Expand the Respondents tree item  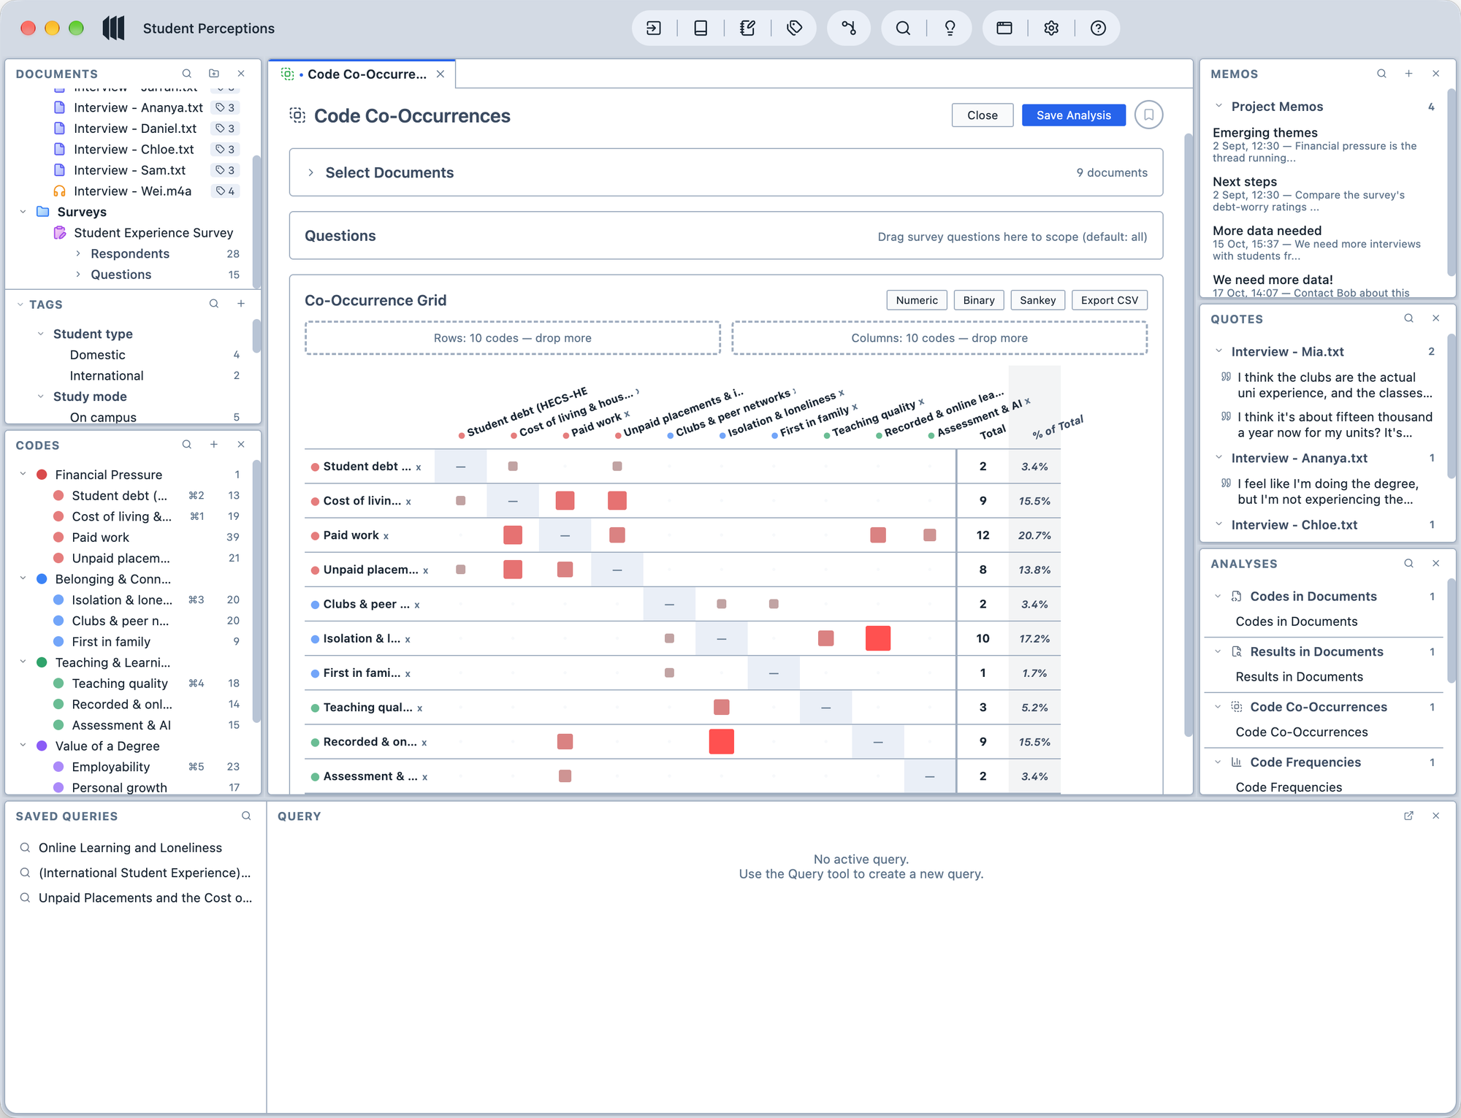tap(78, 253)
